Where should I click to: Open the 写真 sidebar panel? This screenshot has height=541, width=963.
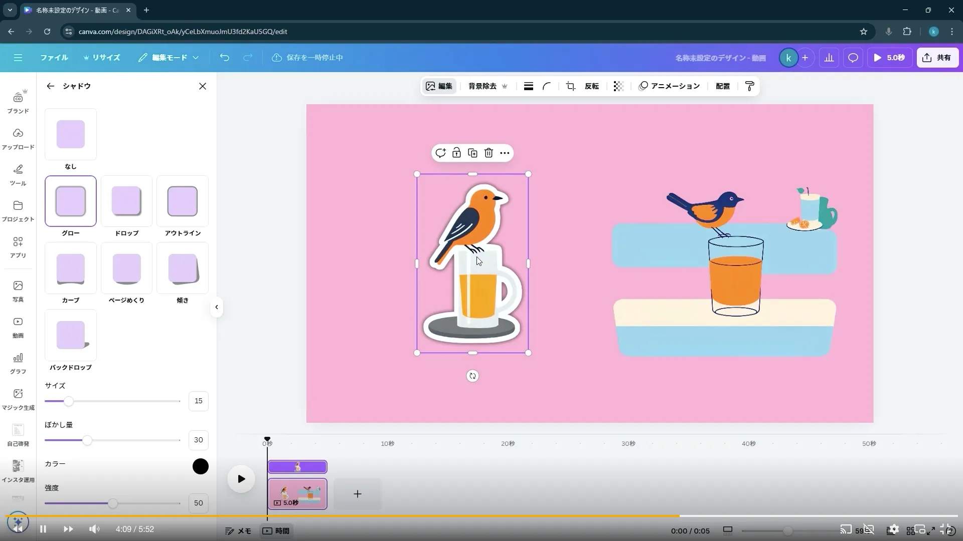(x=18, y=290)
